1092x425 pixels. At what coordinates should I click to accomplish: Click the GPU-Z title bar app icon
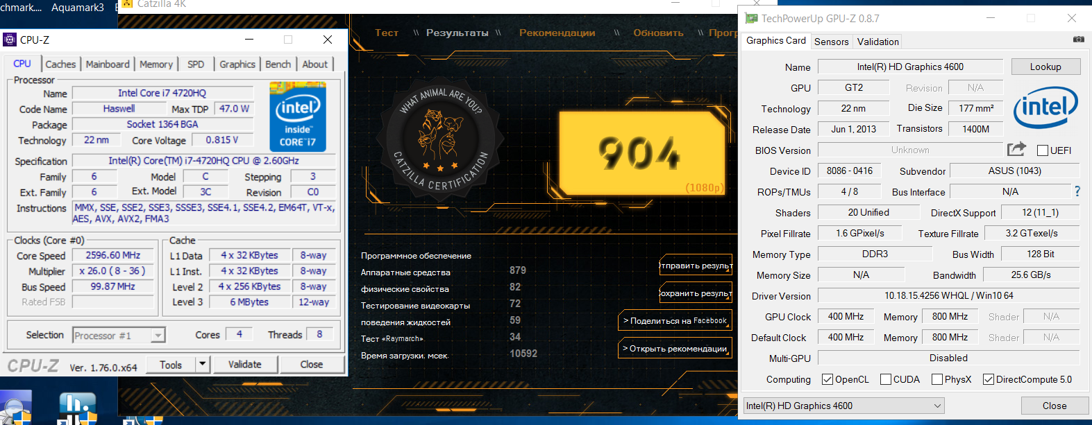pyautogui.click(x=751, y=19)
